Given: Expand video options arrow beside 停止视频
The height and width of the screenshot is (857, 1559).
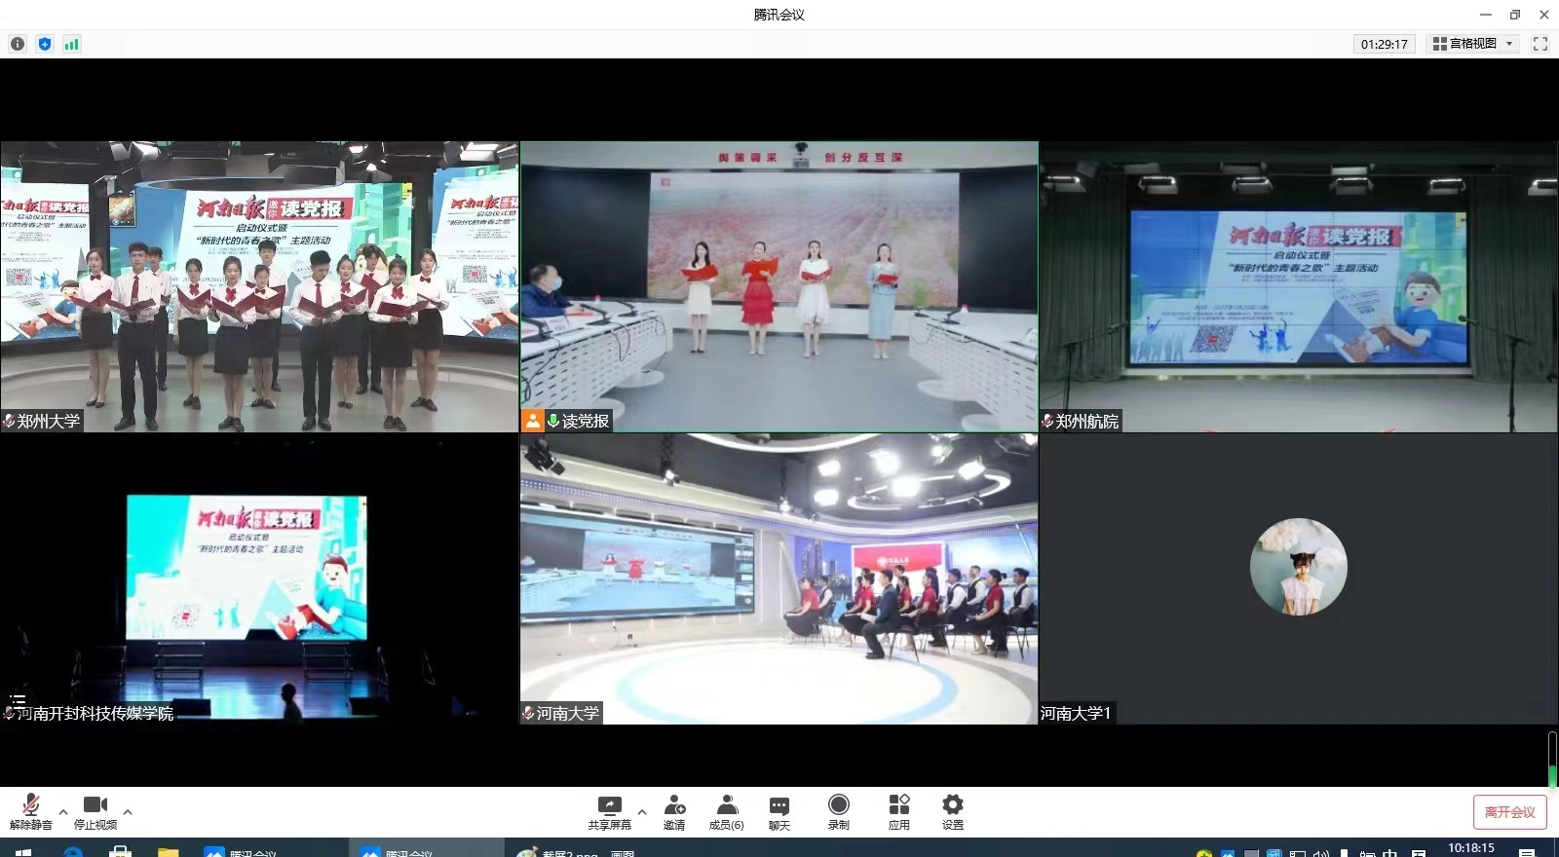Looking at the screenshot, I should tap(128, 811).
